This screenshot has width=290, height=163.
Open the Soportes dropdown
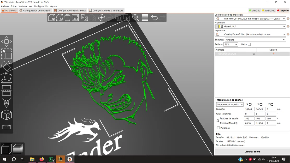click(x=255, y=40)
